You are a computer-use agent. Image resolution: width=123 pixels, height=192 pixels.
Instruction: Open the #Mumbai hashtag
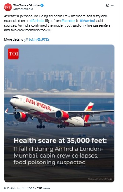click(87, 21)
